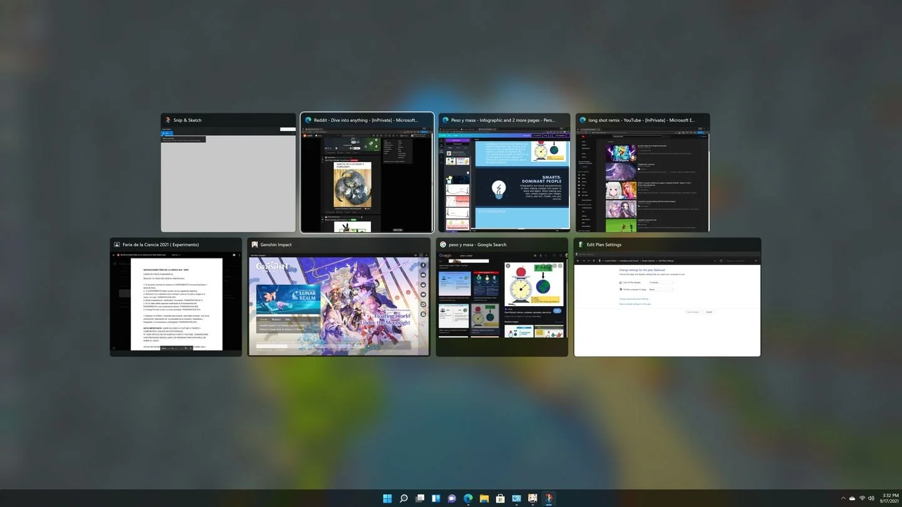
Task: Open Task View from the taskbar
Action: click(x=420, y=498)
